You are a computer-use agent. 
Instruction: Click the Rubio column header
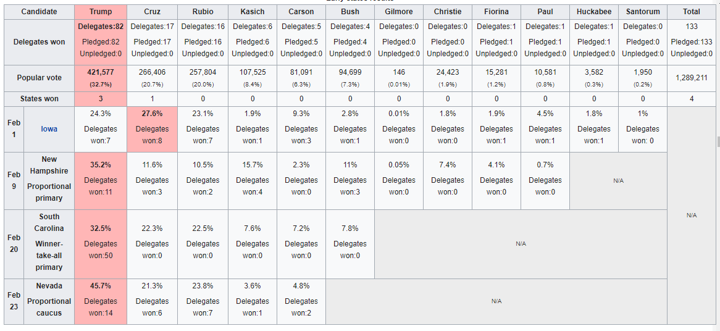(x=203, y=12)
